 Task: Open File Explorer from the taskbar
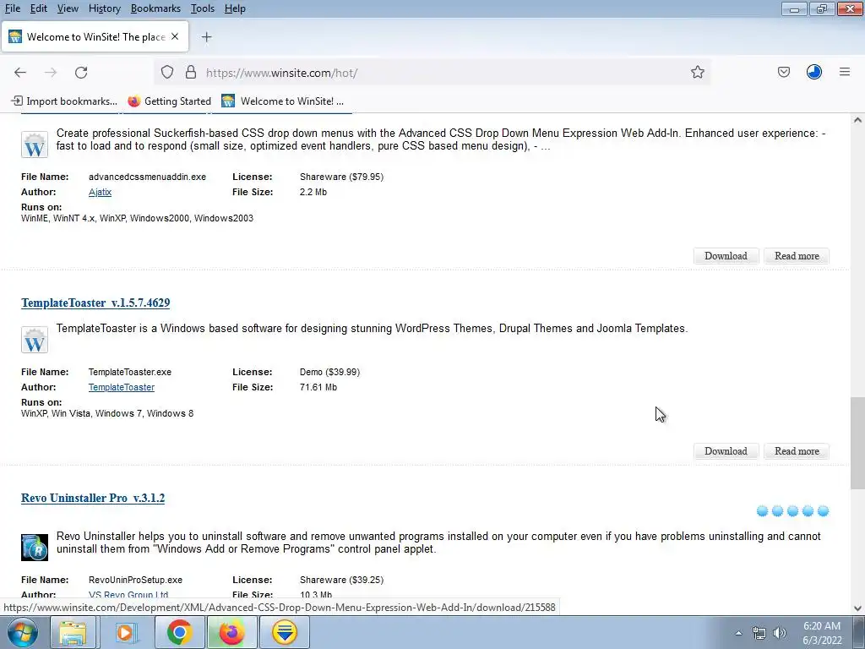coord(73,632)
